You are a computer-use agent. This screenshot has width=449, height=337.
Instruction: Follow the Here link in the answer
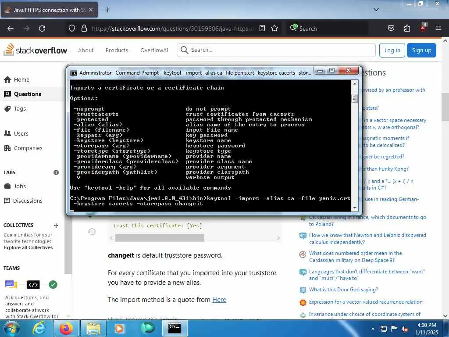point(219,299)
